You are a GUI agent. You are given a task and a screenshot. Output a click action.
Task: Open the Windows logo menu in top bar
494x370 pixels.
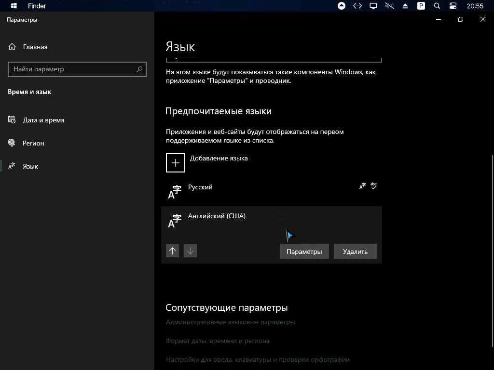[14, 6]
